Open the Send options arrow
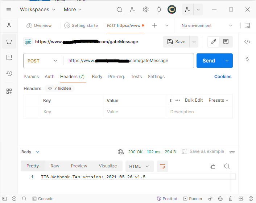Screen dimensions: 256x203 [227, 61]
